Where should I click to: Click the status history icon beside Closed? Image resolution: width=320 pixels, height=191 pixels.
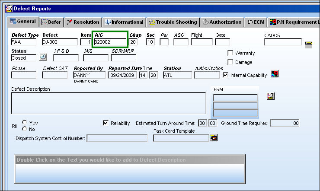[43, 57]
